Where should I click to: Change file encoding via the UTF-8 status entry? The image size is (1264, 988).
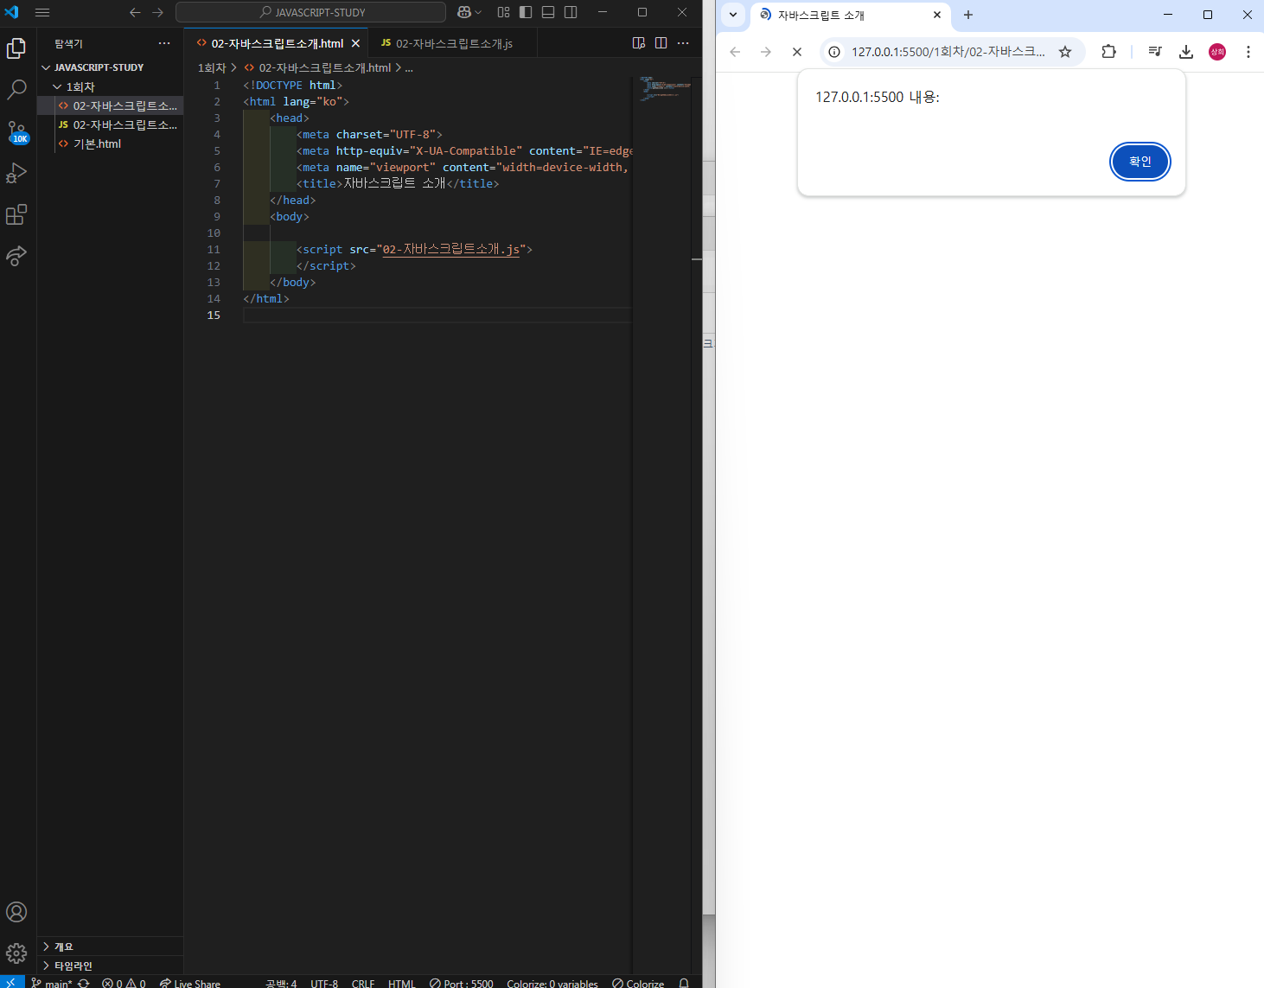(x=324, y=983)
